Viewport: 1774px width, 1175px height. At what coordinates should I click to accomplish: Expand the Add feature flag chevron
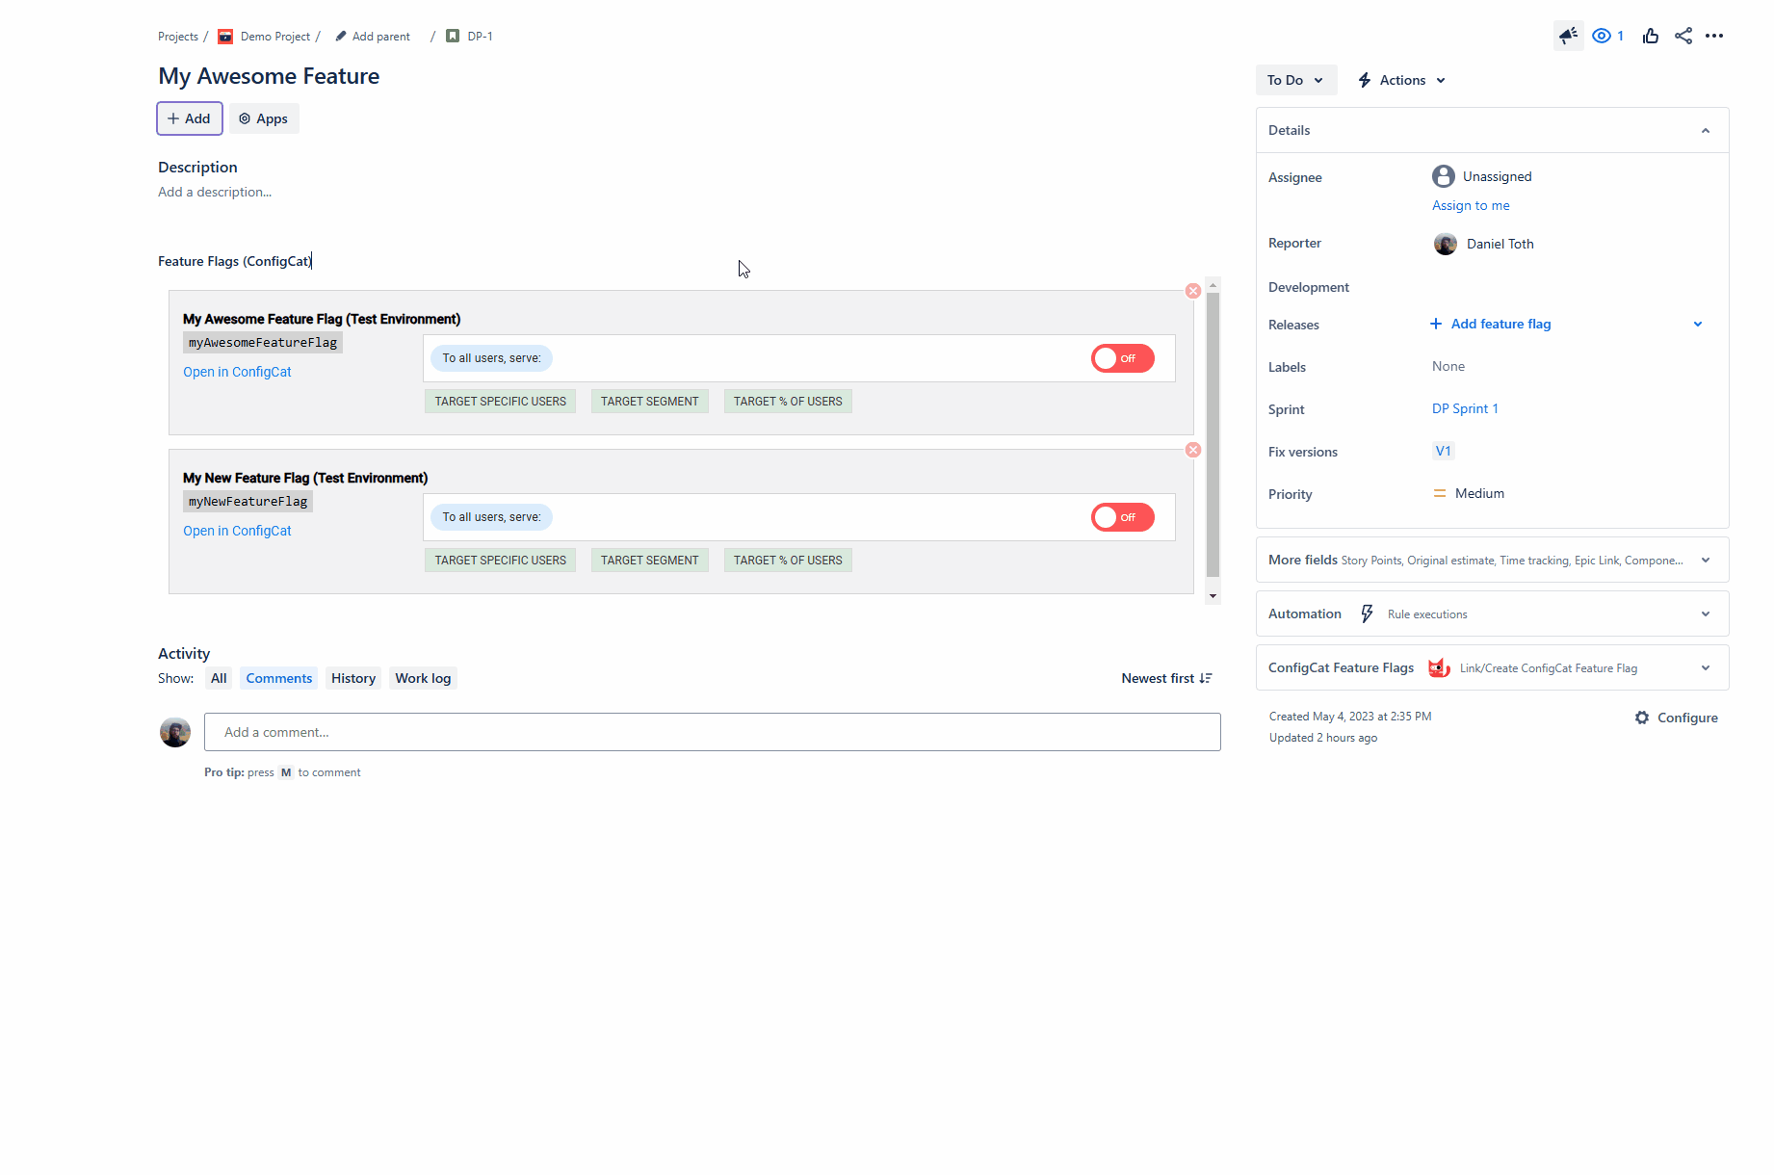[x=1698, y=325]
